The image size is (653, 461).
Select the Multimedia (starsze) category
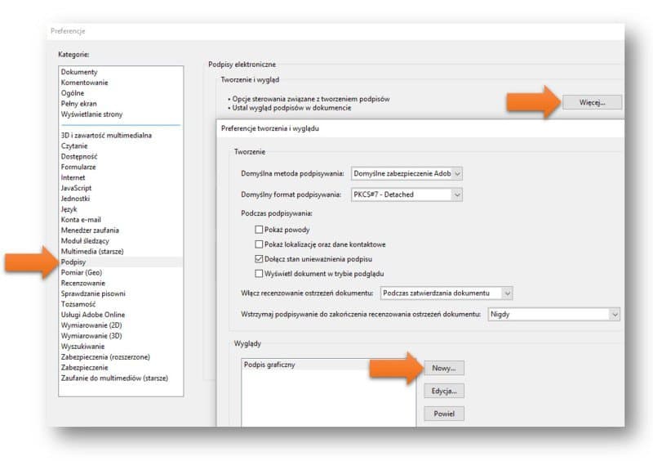click(120, 251)
